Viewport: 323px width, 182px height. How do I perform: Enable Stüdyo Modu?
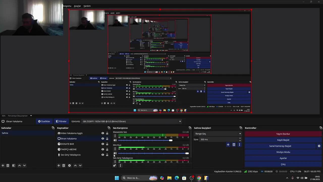coord(283,152)
